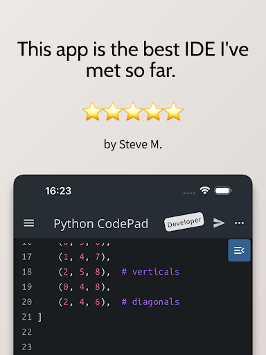Click the fifth rating star

tap(174, 112)
